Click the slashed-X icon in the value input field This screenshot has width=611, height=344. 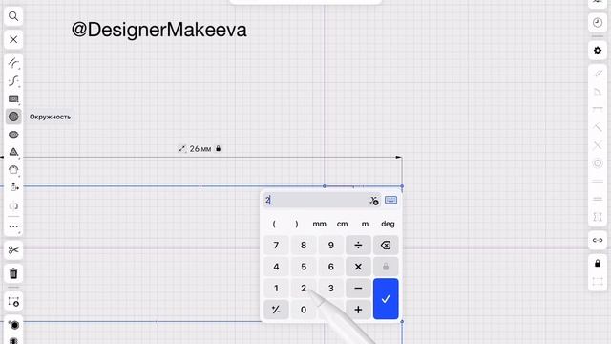click(373, 201)
